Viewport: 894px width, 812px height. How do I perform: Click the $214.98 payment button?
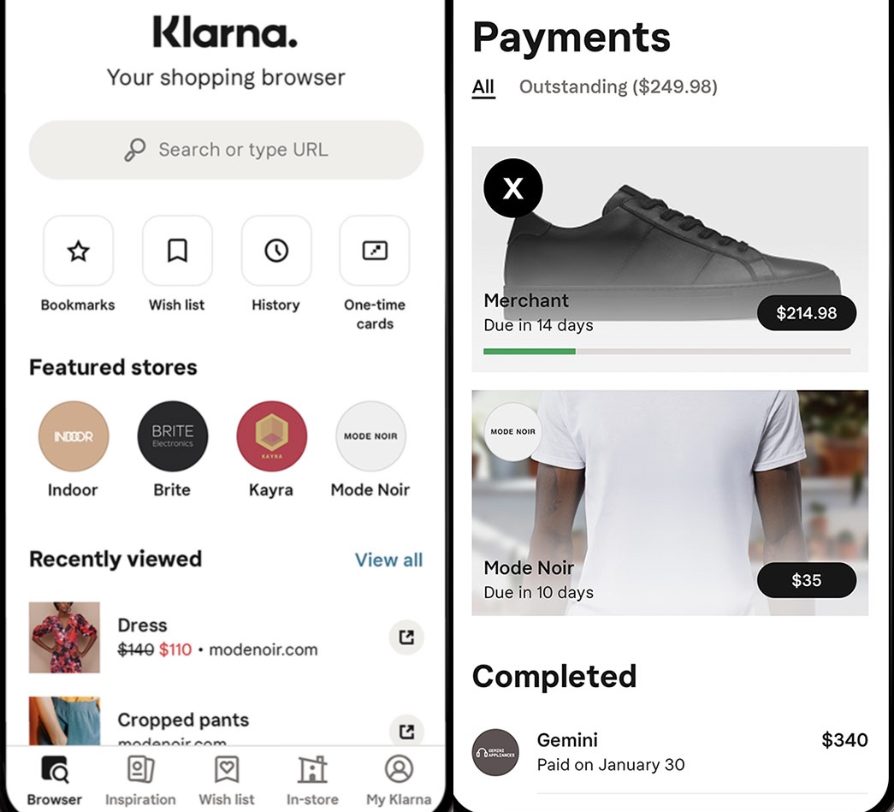[x=806, y=312]
